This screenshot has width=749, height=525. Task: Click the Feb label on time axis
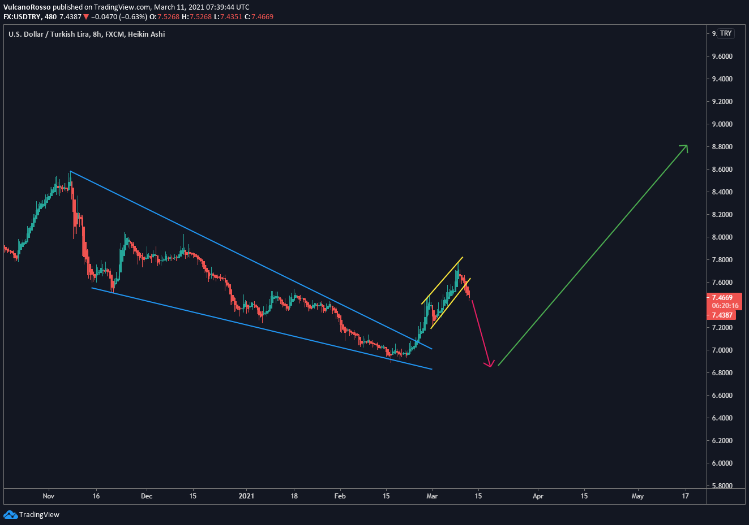tap(340, 496)
